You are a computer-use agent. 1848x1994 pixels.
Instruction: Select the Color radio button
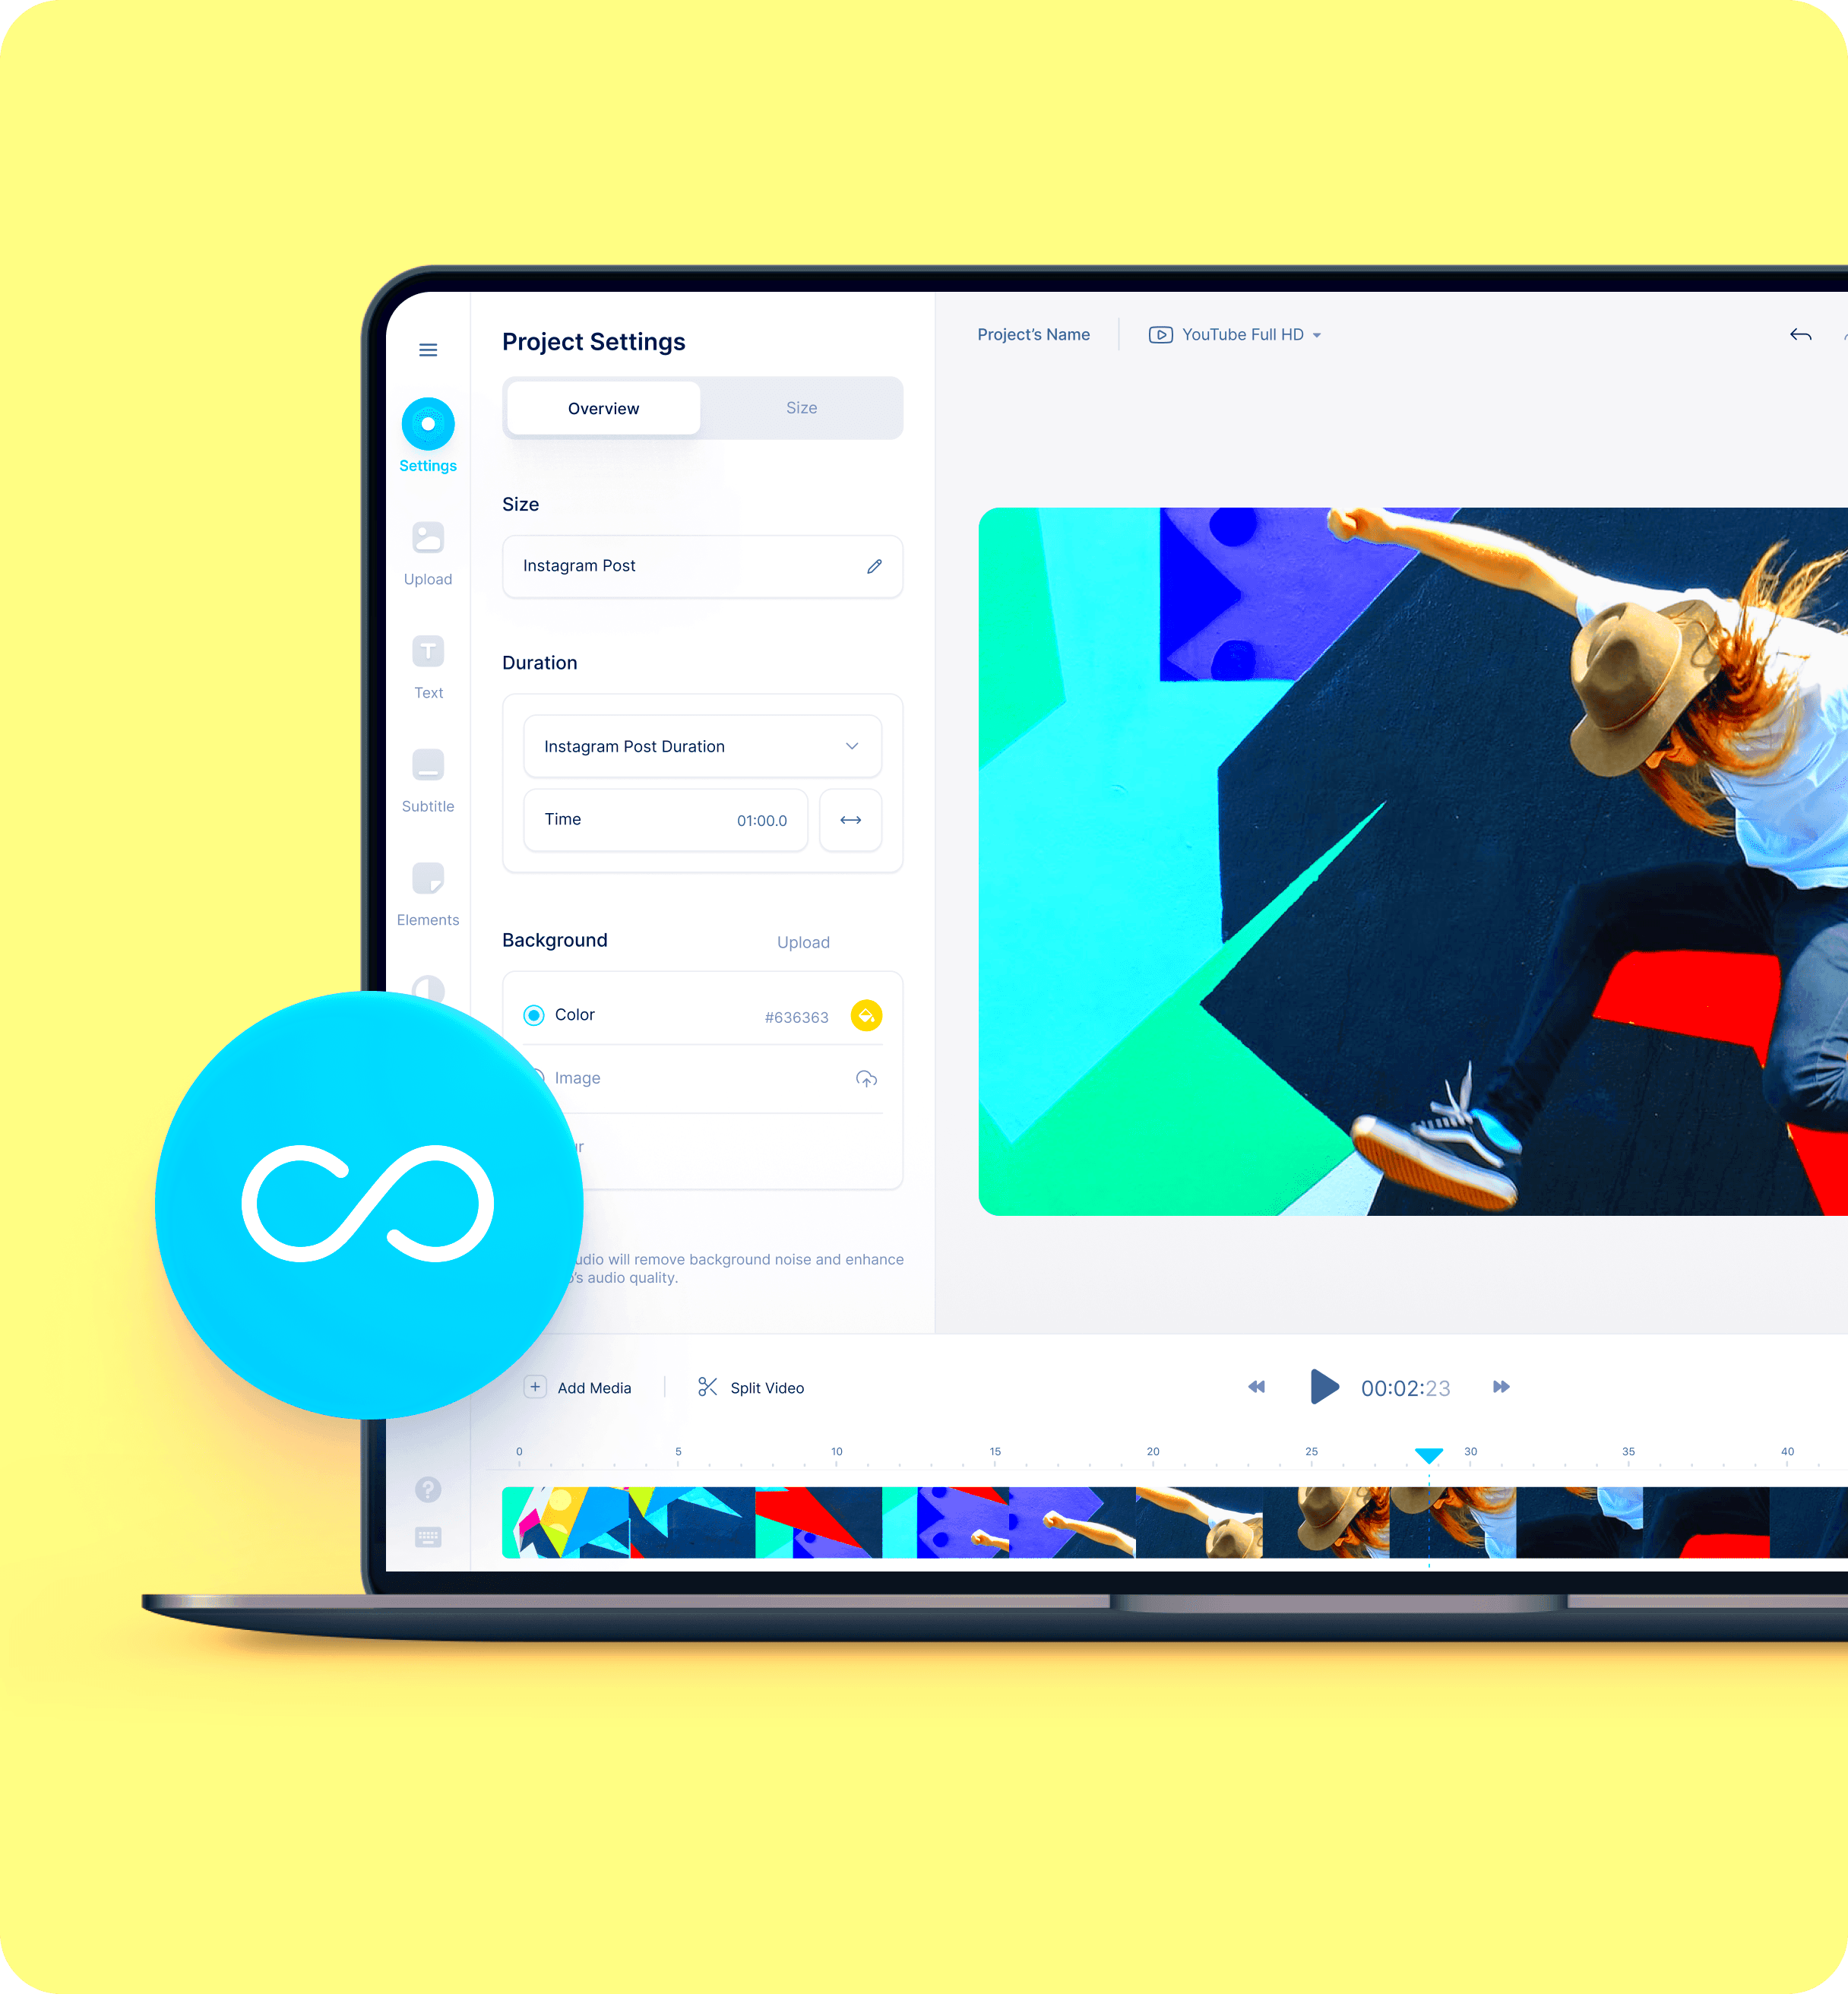(x=533, y=1014)
